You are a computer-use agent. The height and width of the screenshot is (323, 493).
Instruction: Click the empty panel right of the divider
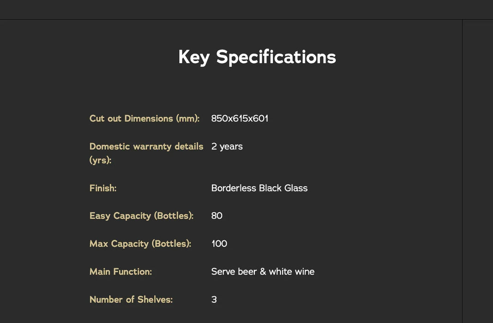tap(478, 171)
